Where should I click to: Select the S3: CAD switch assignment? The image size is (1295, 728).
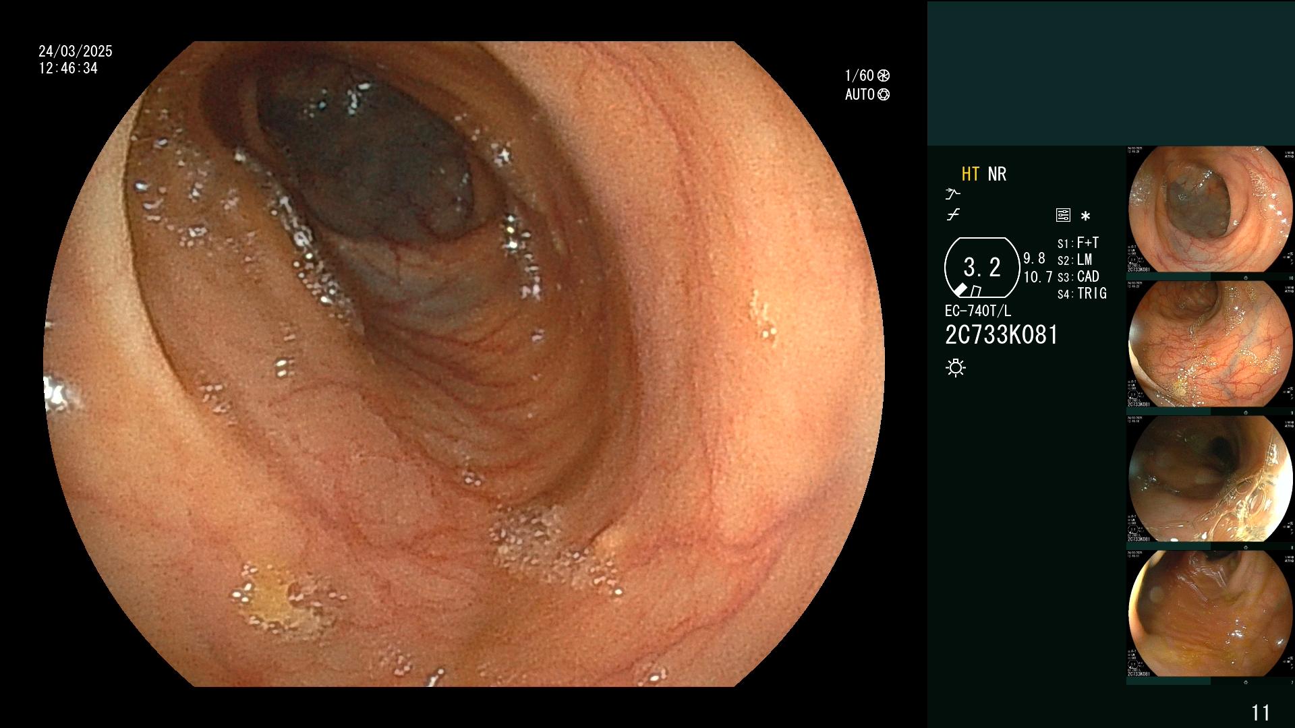(1078, 276)
